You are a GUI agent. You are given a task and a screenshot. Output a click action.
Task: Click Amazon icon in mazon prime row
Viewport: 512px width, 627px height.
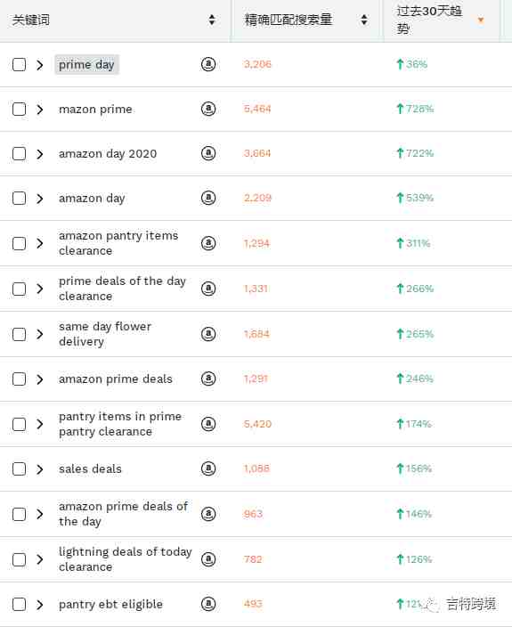(208, 109)
